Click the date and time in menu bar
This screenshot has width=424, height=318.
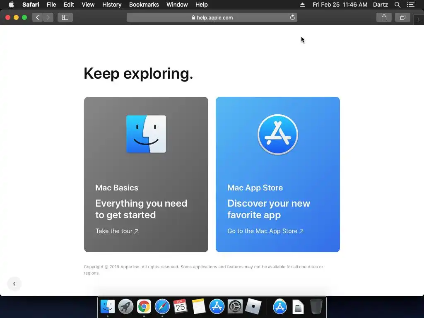coord(340,5)
